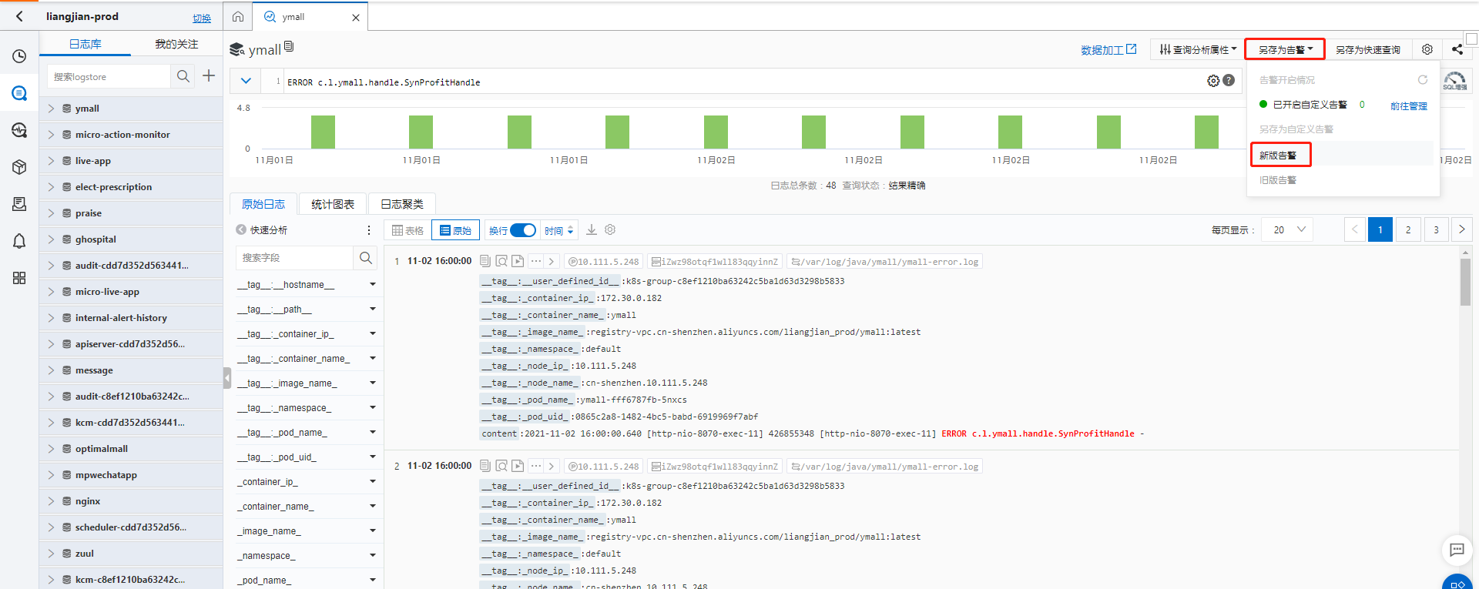The width and height of the screenshot is (1479, 589).
Task: Click the 另存为快速查询 button
Action: pyautogui.click(x=1367, y=50)
